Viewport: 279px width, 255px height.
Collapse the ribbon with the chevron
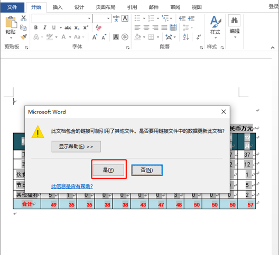click(x=273, y=48)
